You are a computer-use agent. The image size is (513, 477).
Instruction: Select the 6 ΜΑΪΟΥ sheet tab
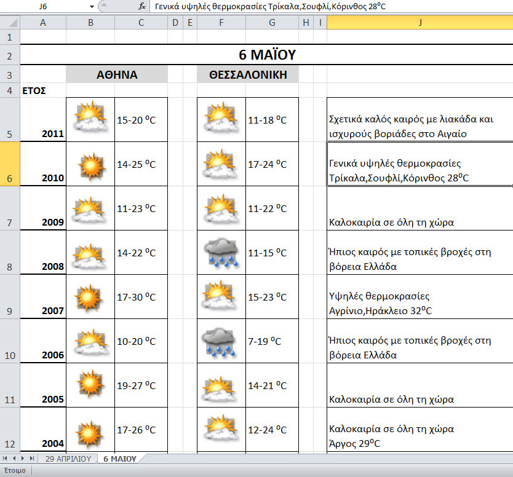tap(121, 459)
